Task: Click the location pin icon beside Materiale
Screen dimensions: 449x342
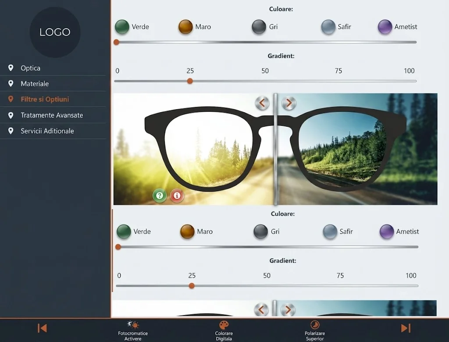Action: (11, 84)
